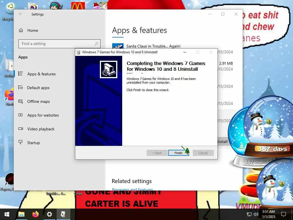
Task: Click the McDonald's logo desktop icon
Action: point(78,6)
